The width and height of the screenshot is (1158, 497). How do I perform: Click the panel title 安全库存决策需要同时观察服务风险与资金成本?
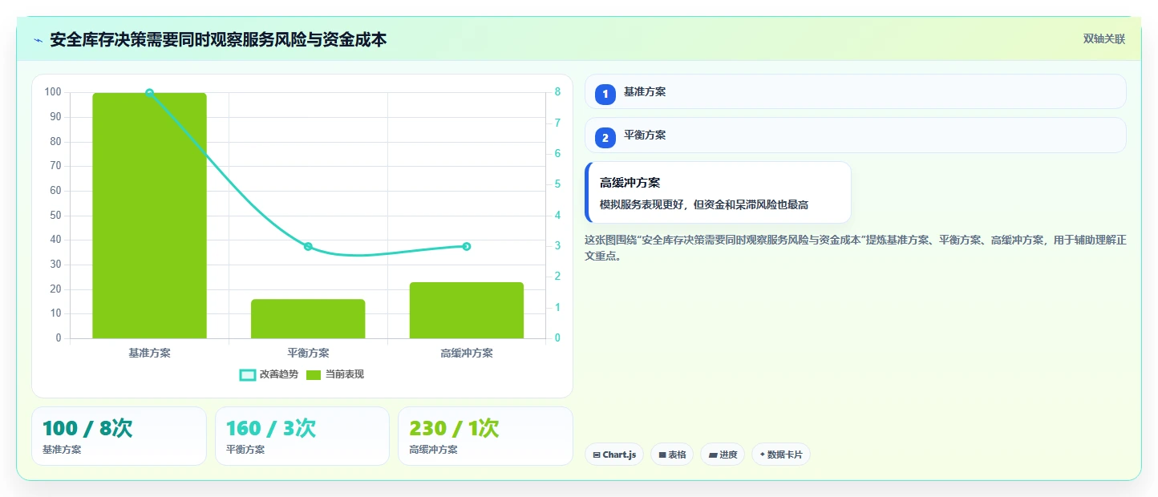pos(218,39)
